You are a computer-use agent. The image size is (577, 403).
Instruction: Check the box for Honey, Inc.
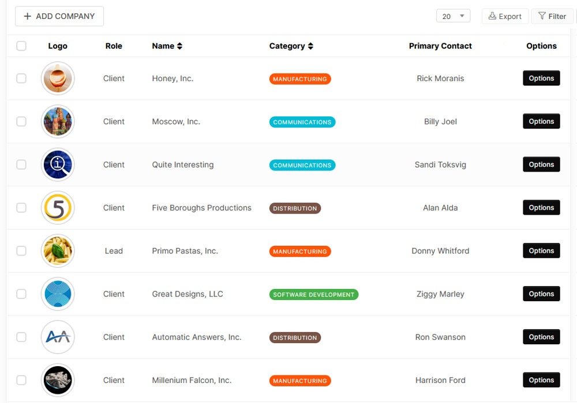[x=21, y=78]
